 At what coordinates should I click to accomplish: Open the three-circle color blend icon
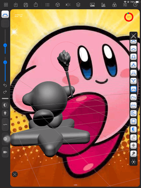[x=114, y=5]
